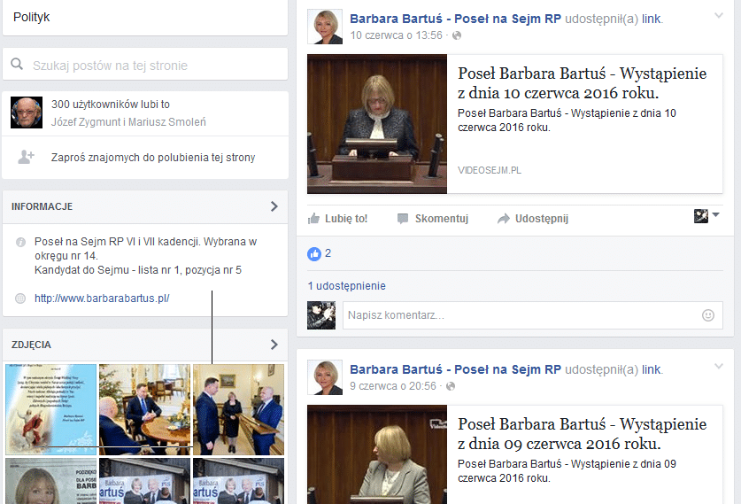Open the '9 czerwca o 20:56' timestamp

pos(393,386)
